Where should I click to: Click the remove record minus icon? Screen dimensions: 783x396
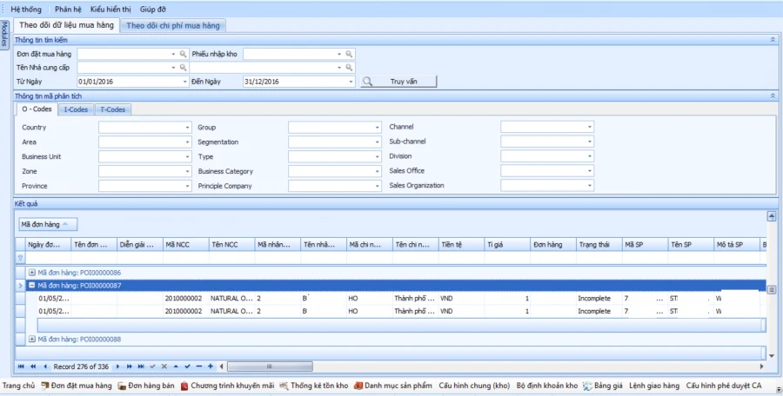198,366
